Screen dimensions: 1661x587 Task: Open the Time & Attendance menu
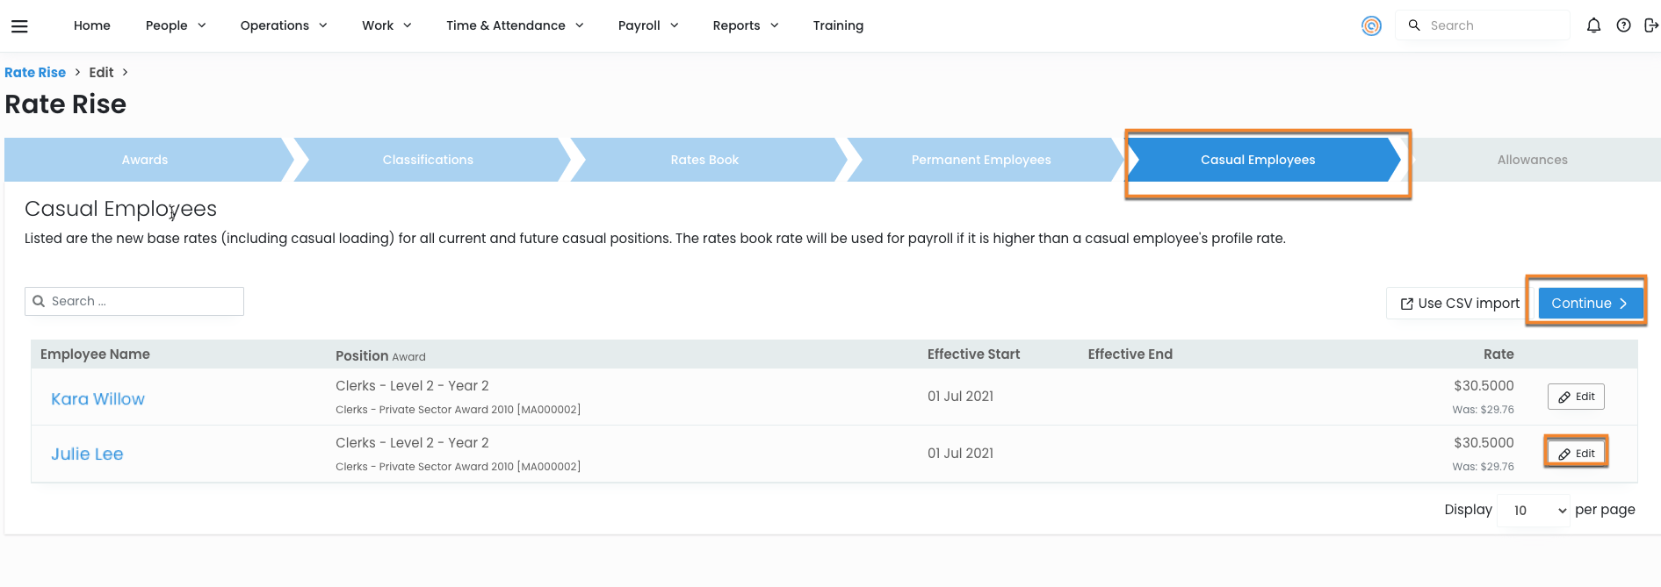515,25
